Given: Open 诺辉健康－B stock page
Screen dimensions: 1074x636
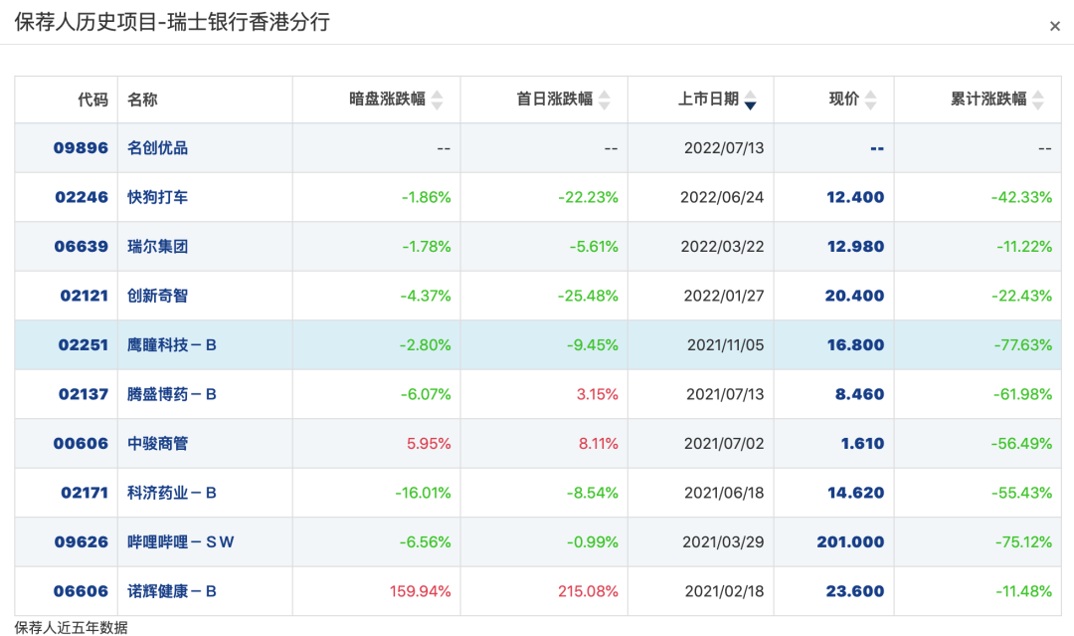Looking at the screenshot, I should pyautogui.click(x=172, y=591).
